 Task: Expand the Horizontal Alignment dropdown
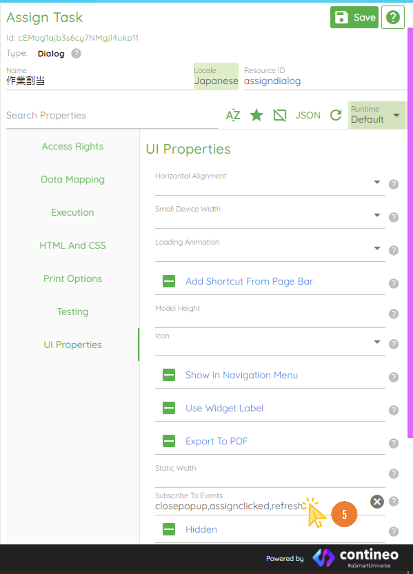[377, 183]
